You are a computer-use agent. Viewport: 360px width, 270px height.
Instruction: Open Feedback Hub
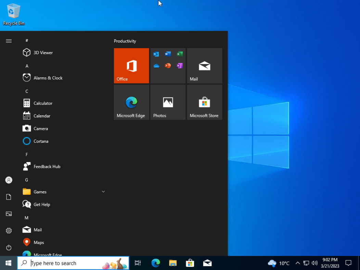pos(63,166)
